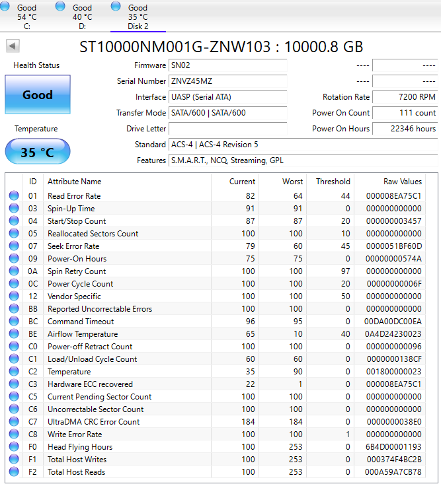Click the Firmware field showing SN02
The image size is (441, 486).
228,65
